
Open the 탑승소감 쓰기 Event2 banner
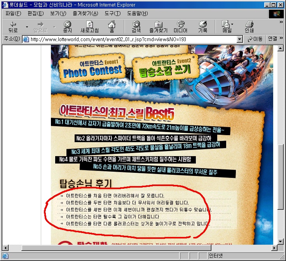(165, 68)
